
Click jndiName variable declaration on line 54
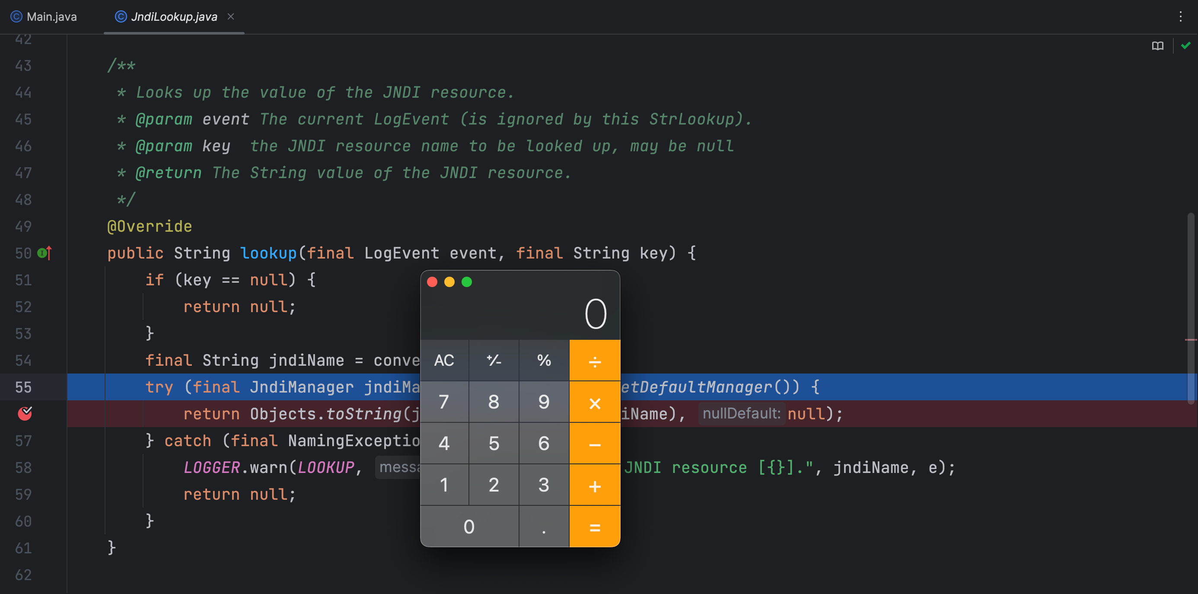(306, 361)
